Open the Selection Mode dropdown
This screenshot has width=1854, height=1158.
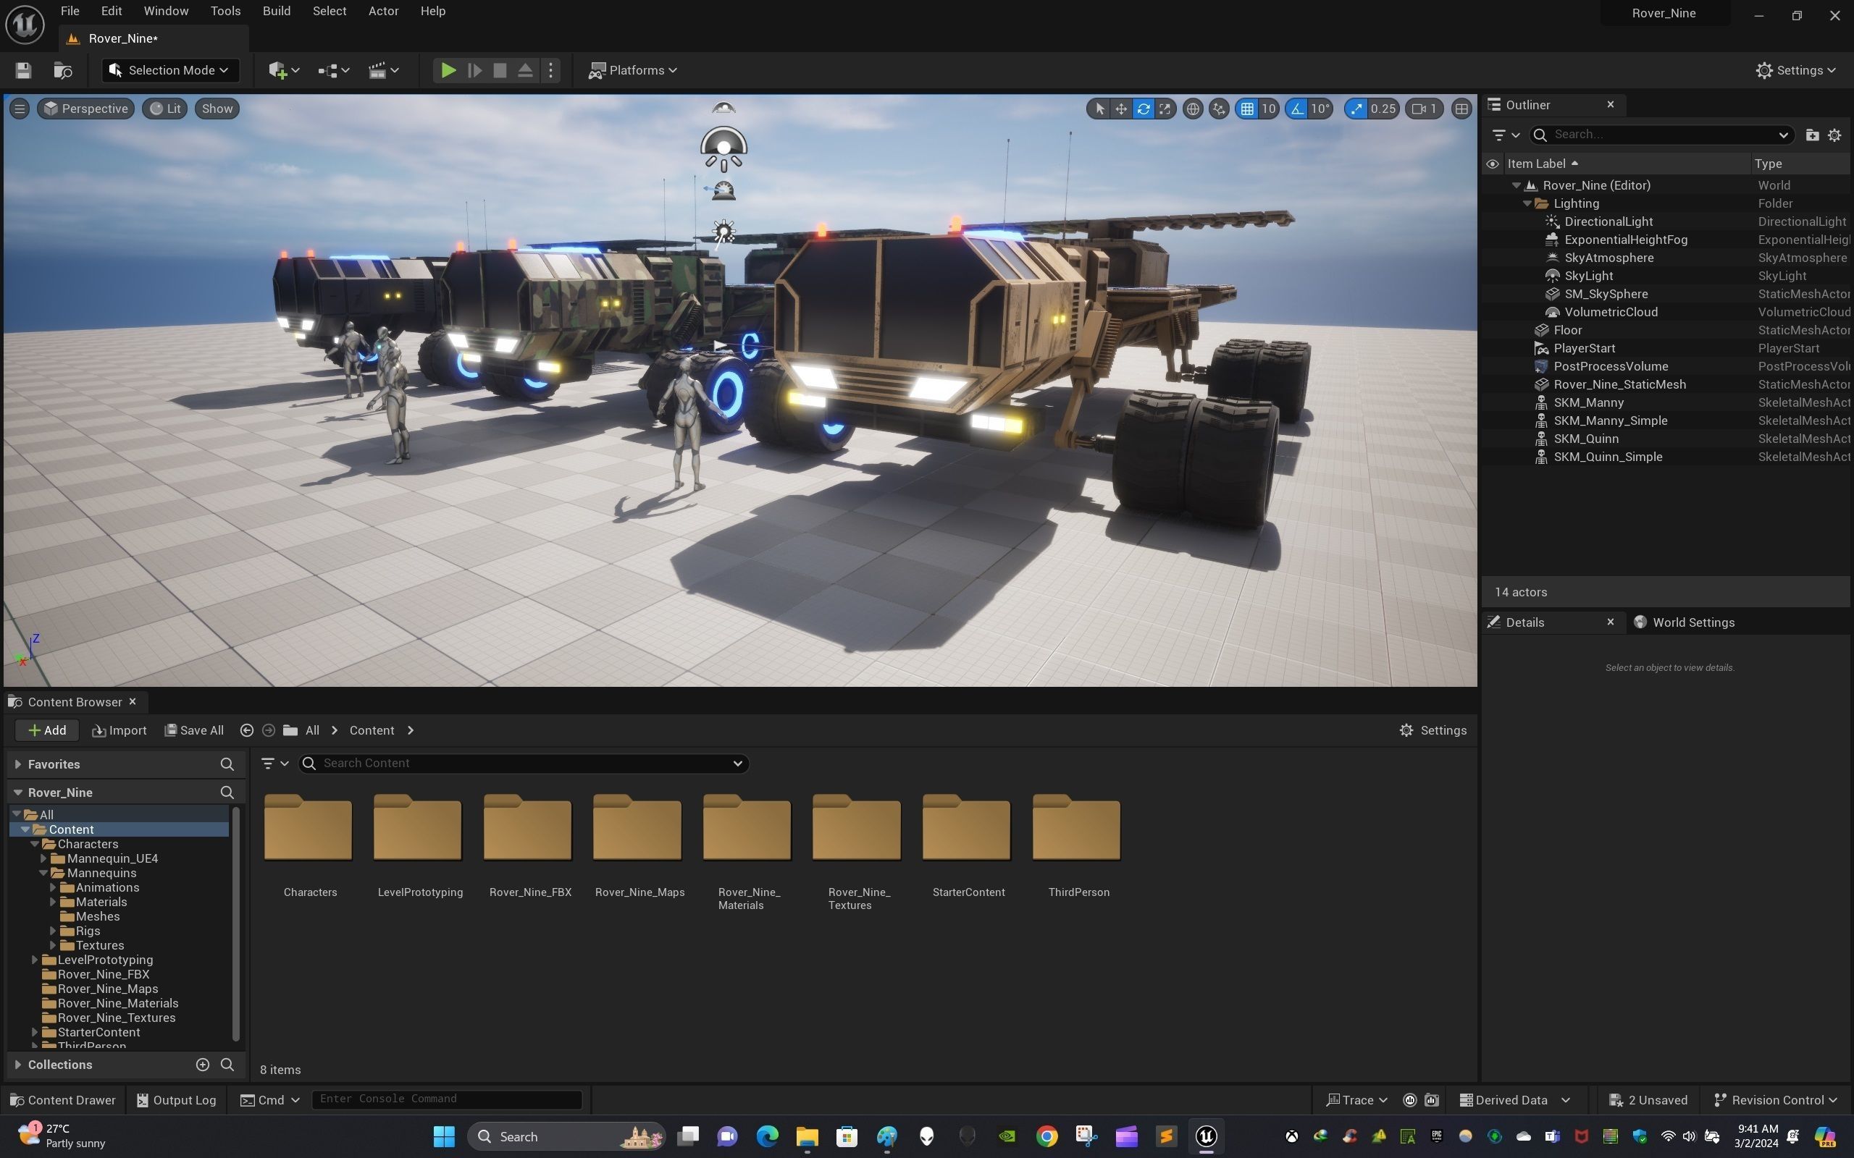tap(170, 70)
